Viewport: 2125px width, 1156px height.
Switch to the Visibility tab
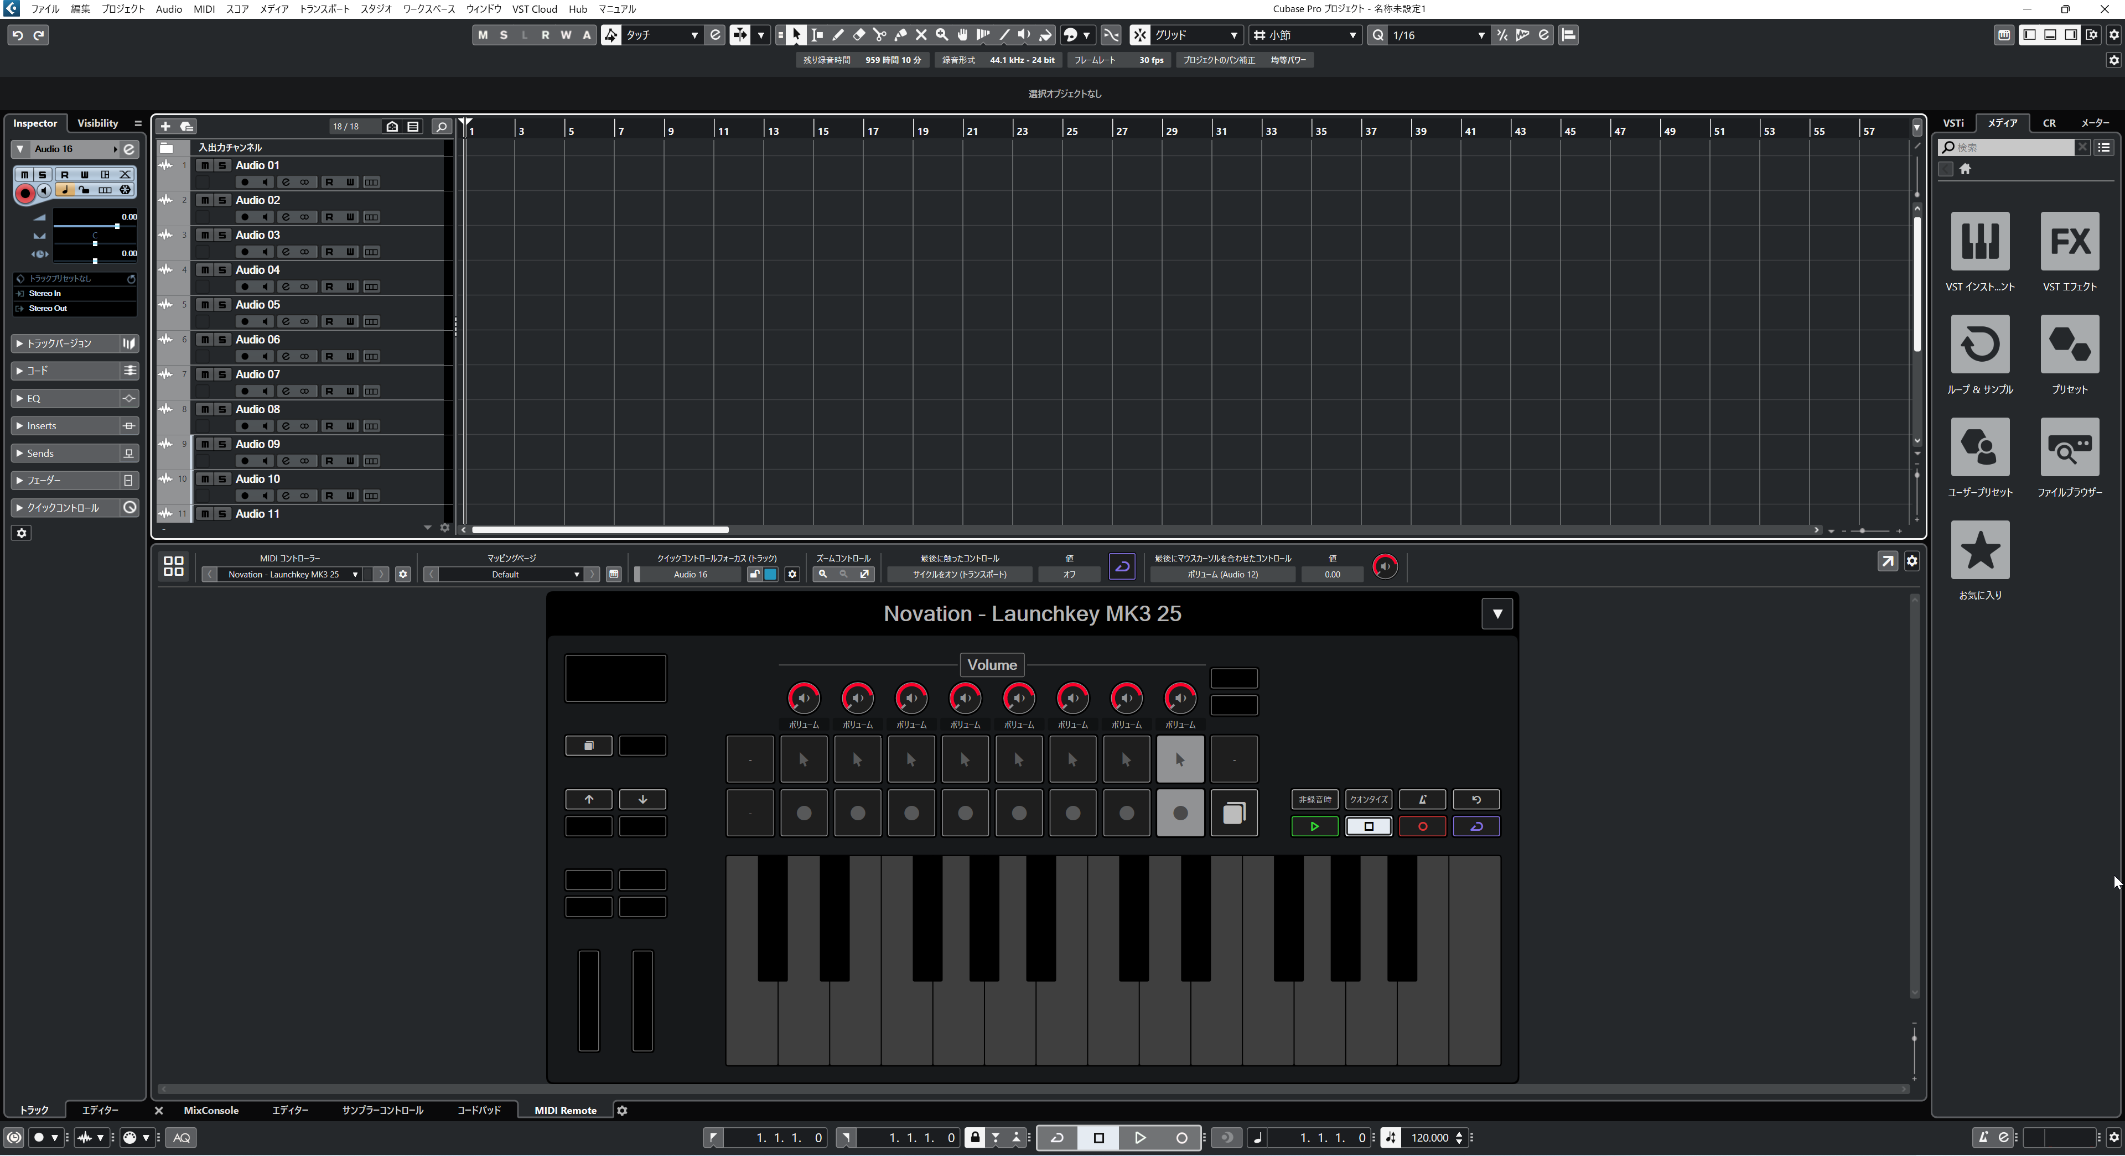97,123
